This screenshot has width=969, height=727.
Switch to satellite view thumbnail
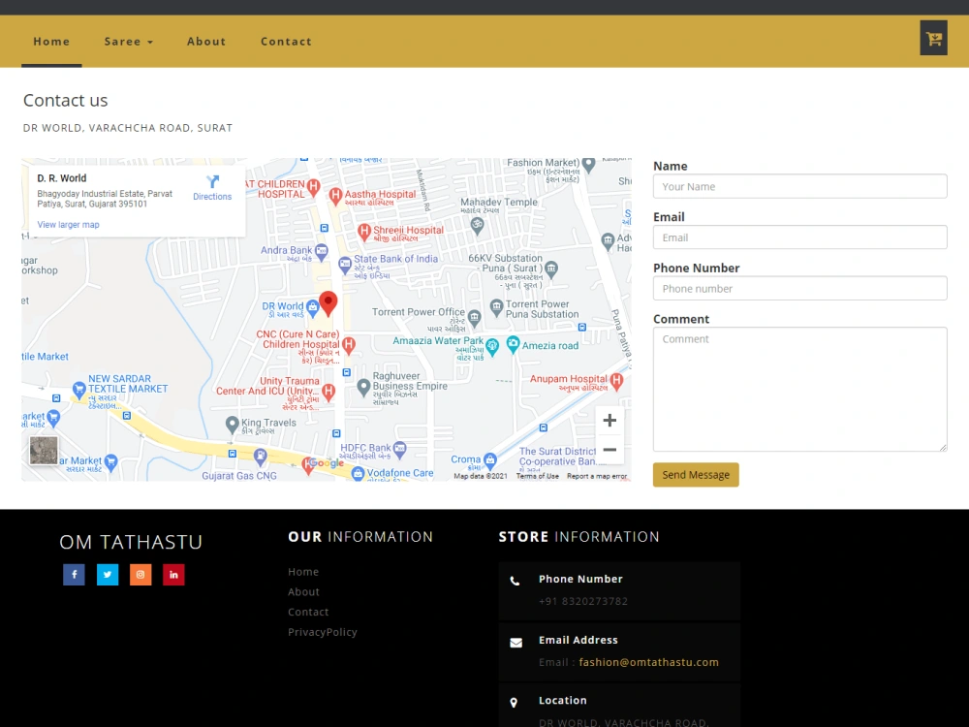[x=44, y=450]
